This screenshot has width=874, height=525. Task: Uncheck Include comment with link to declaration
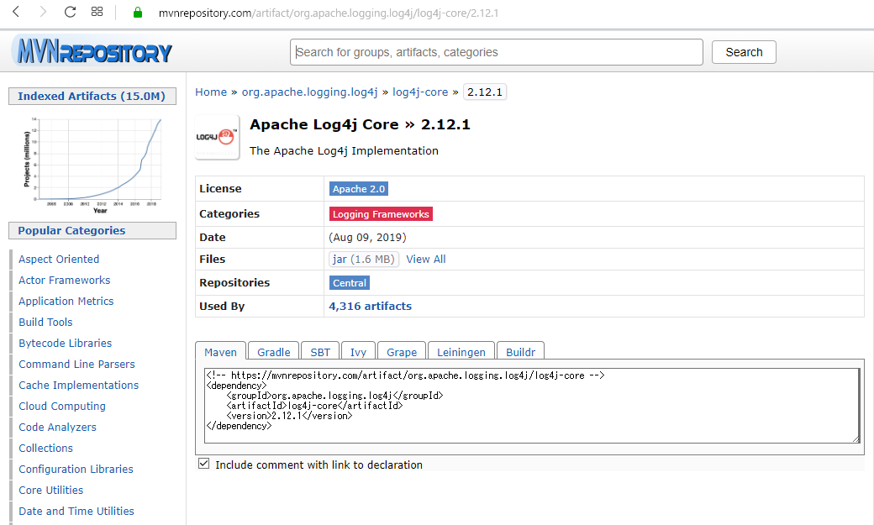[204, 464]
